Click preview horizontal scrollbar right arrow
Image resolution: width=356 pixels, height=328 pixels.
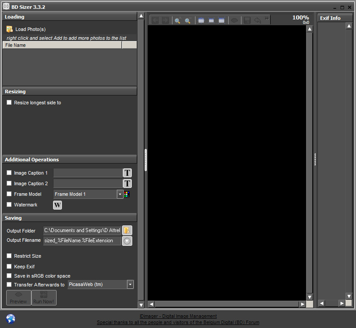click(302, 304)
